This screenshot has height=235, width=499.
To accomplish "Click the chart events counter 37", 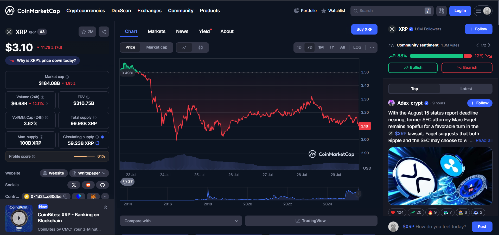I will click(127, 182).
